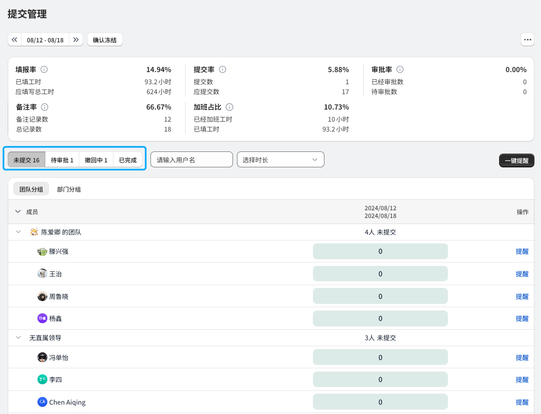This screenshot has height=414, width=541.
Task: Click the hours cell in 李四's row
Action: [x=380, y=379]
